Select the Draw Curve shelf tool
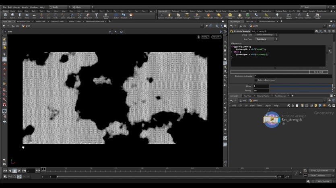 [71, 16]
